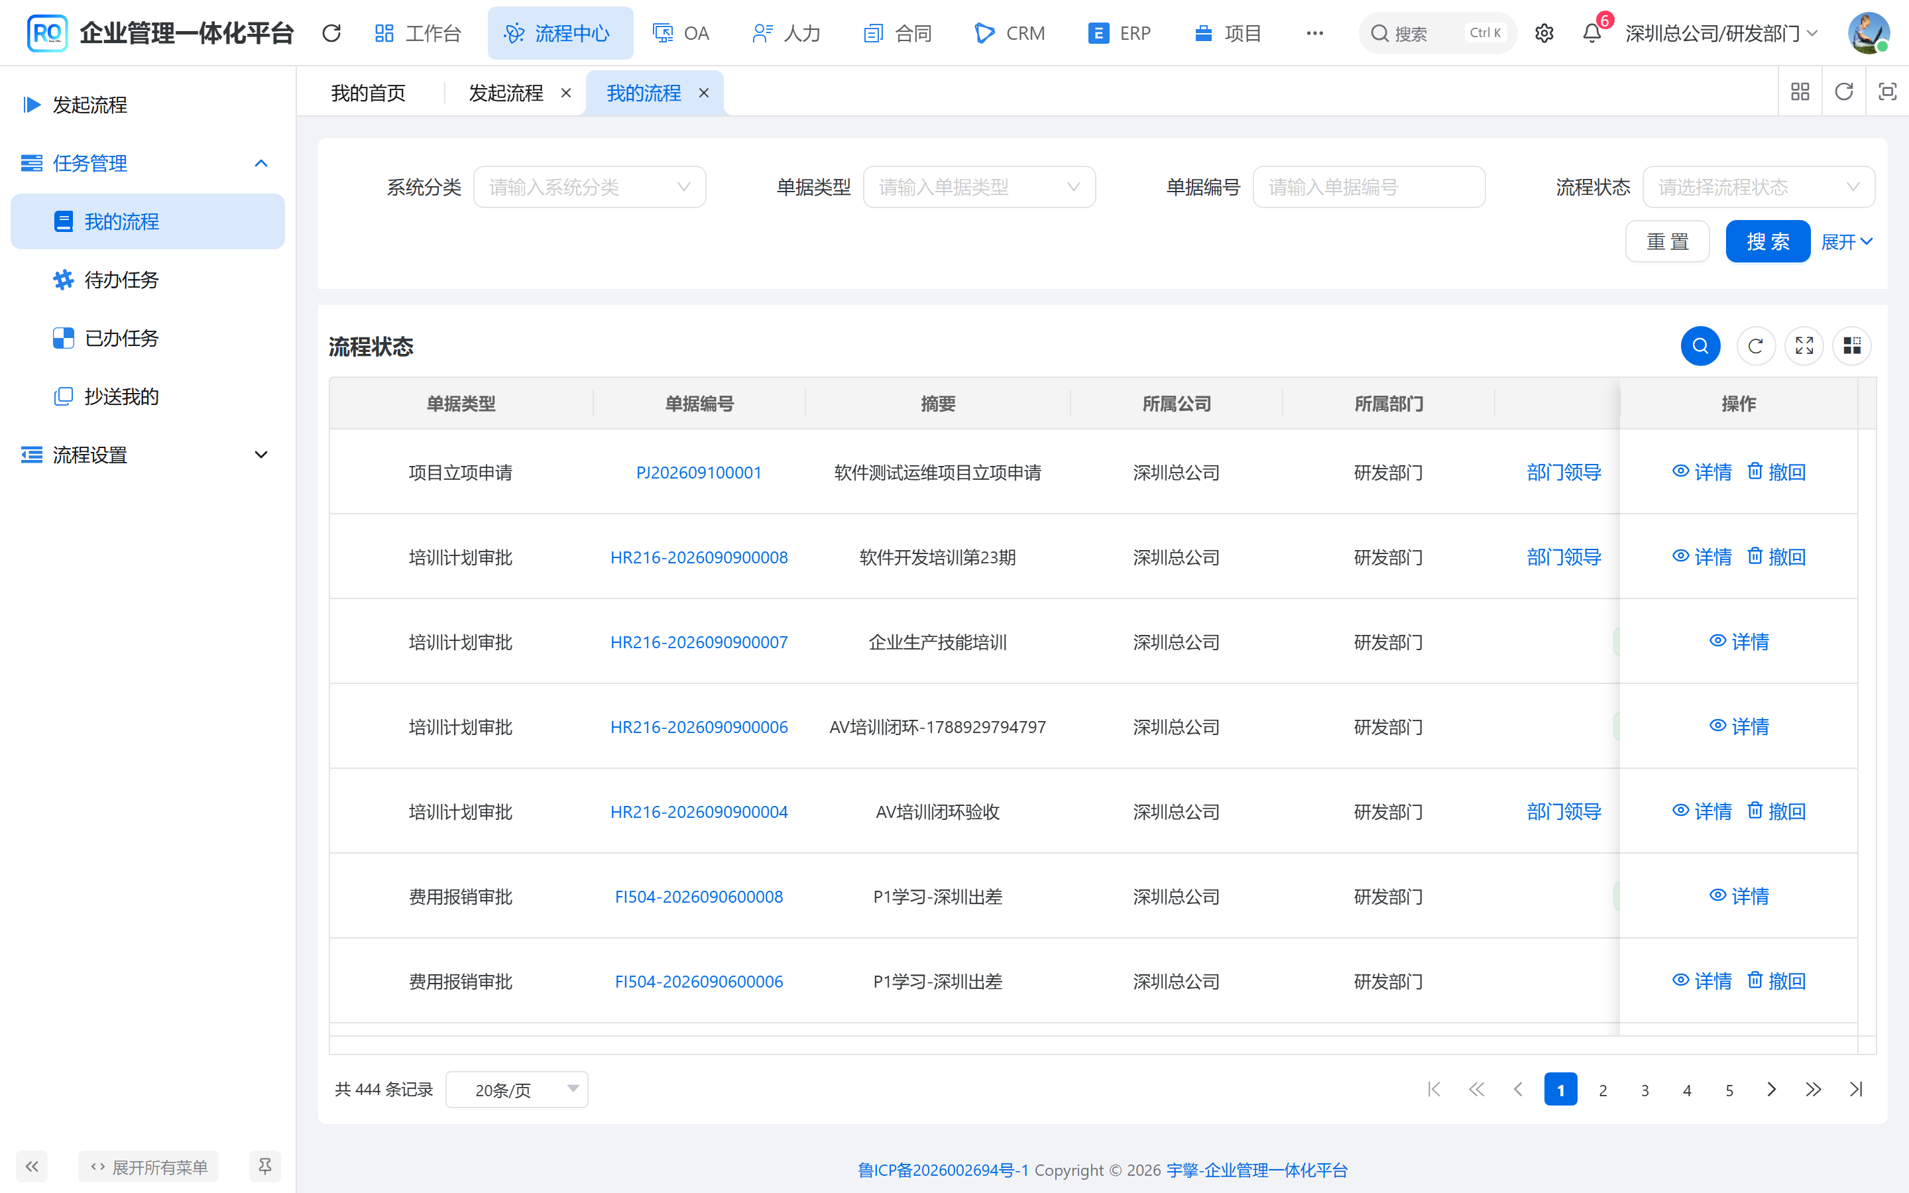View details of FI504-2026090600008 row
The image size is (1909, 1193).
[1739, 895]
